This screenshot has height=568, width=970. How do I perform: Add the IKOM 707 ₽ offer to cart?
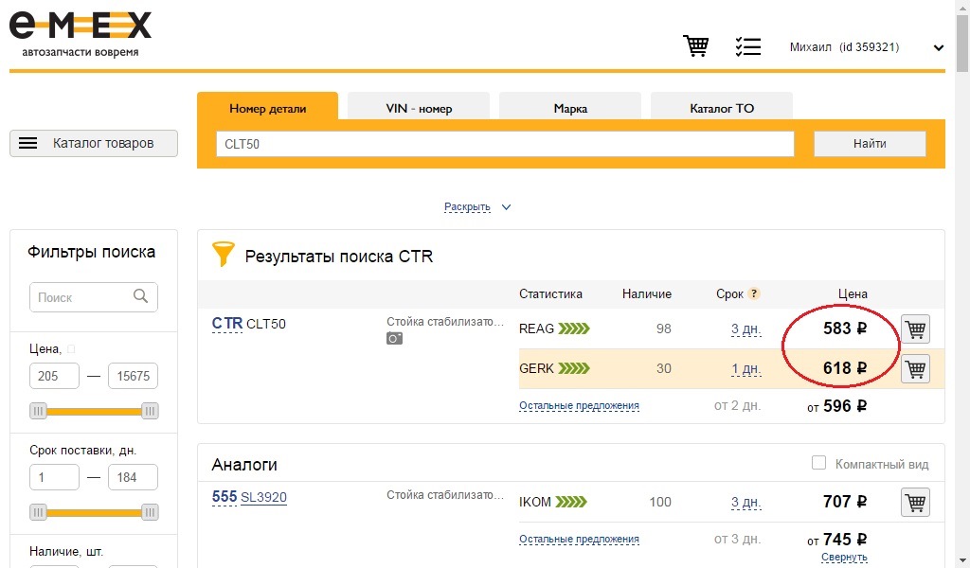916,503
